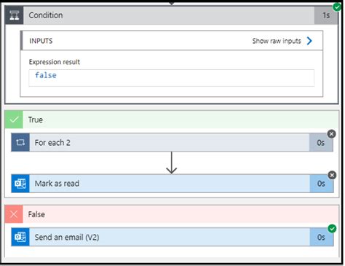Select the True branch header

coord(172,120)
